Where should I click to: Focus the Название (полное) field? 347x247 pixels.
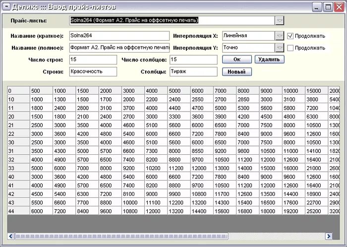pyautogui.click(x=119, y=48)
